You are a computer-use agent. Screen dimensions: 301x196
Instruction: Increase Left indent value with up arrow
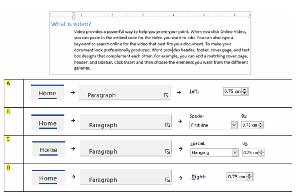(x=245, y=90)
